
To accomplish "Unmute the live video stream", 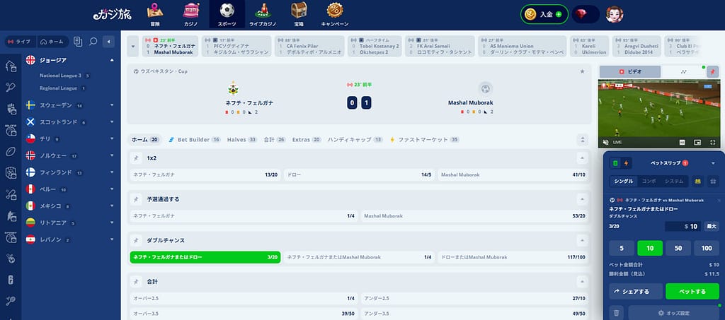I will click(606, 143).
